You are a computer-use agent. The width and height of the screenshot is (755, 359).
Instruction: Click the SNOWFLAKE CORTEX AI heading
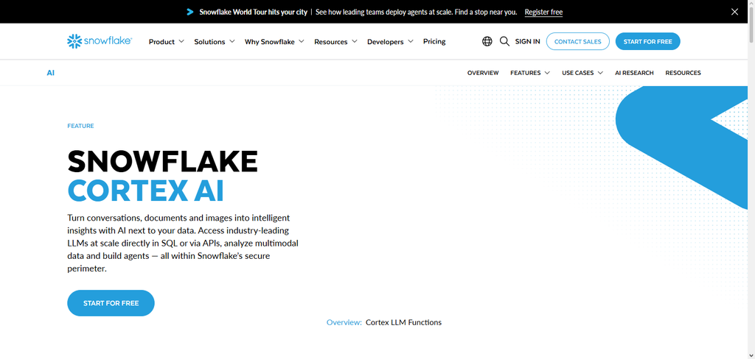click(x=163, y=176)
